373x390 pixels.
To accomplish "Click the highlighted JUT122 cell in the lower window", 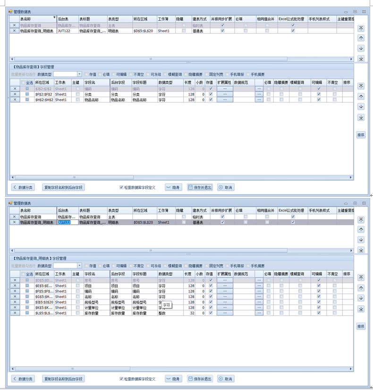I will pos(64,222).
